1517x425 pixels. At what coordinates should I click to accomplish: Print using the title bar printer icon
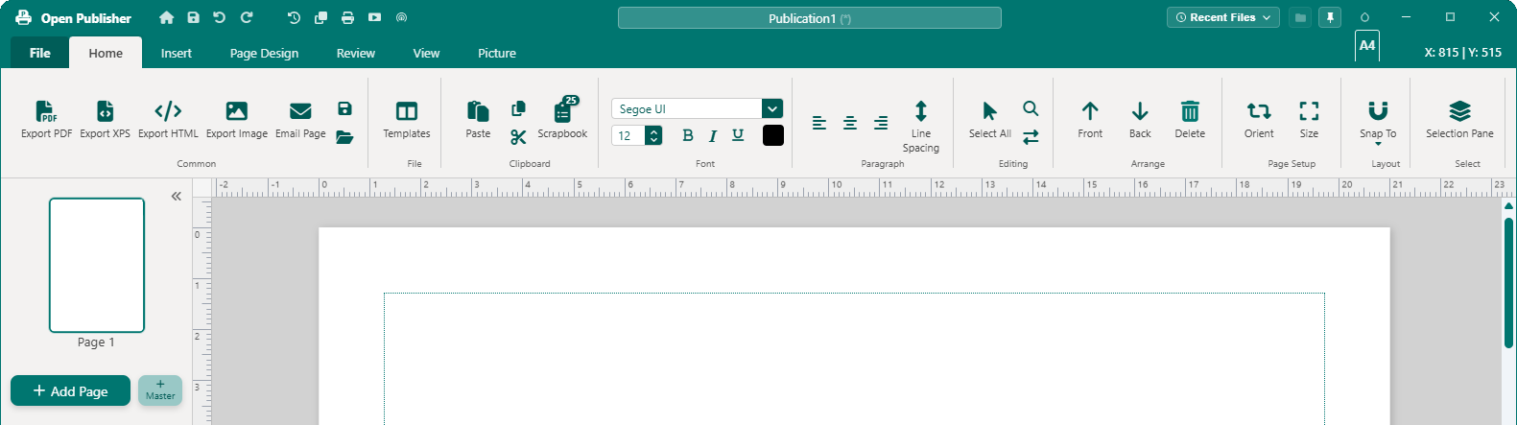347,17
